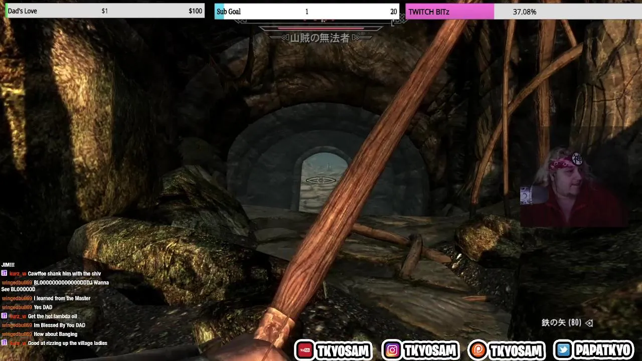Click the enemy name 山賊の無法者
The height and width of the screenshot is (361, 642).
[x=320, y=38]
